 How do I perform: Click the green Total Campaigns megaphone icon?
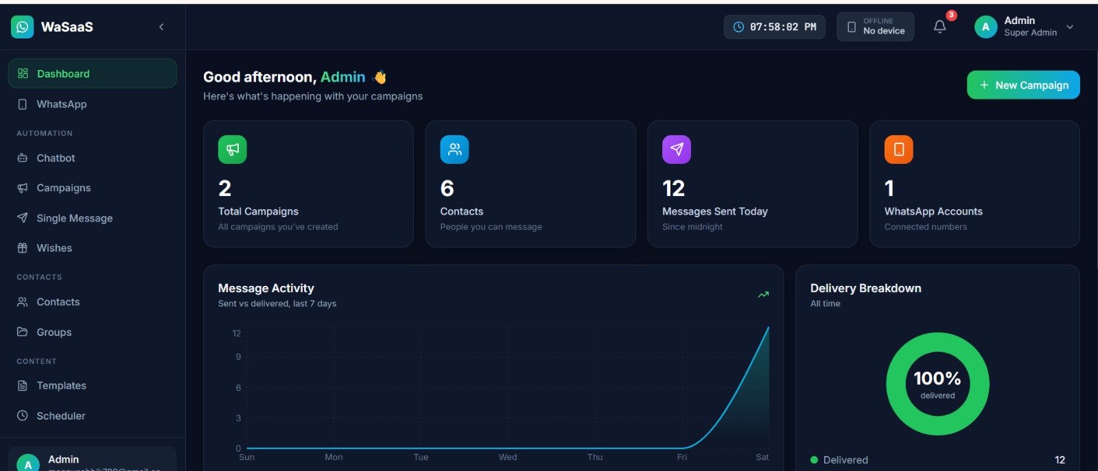(x=233, y=149)
